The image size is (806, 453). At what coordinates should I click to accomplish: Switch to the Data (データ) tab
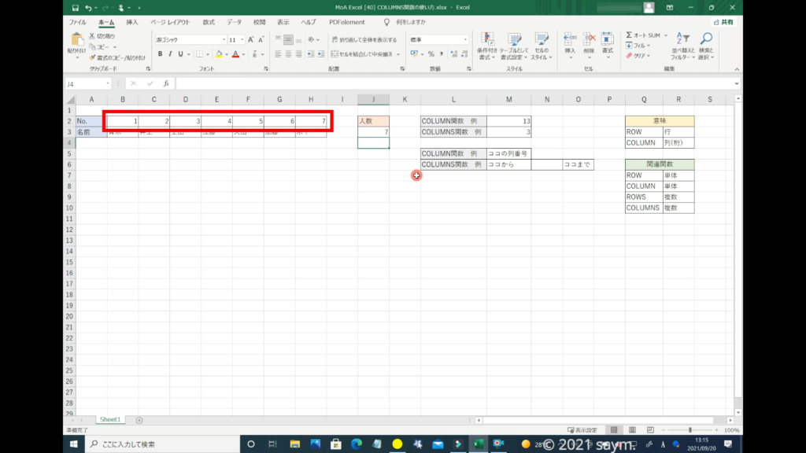[234, 22]
